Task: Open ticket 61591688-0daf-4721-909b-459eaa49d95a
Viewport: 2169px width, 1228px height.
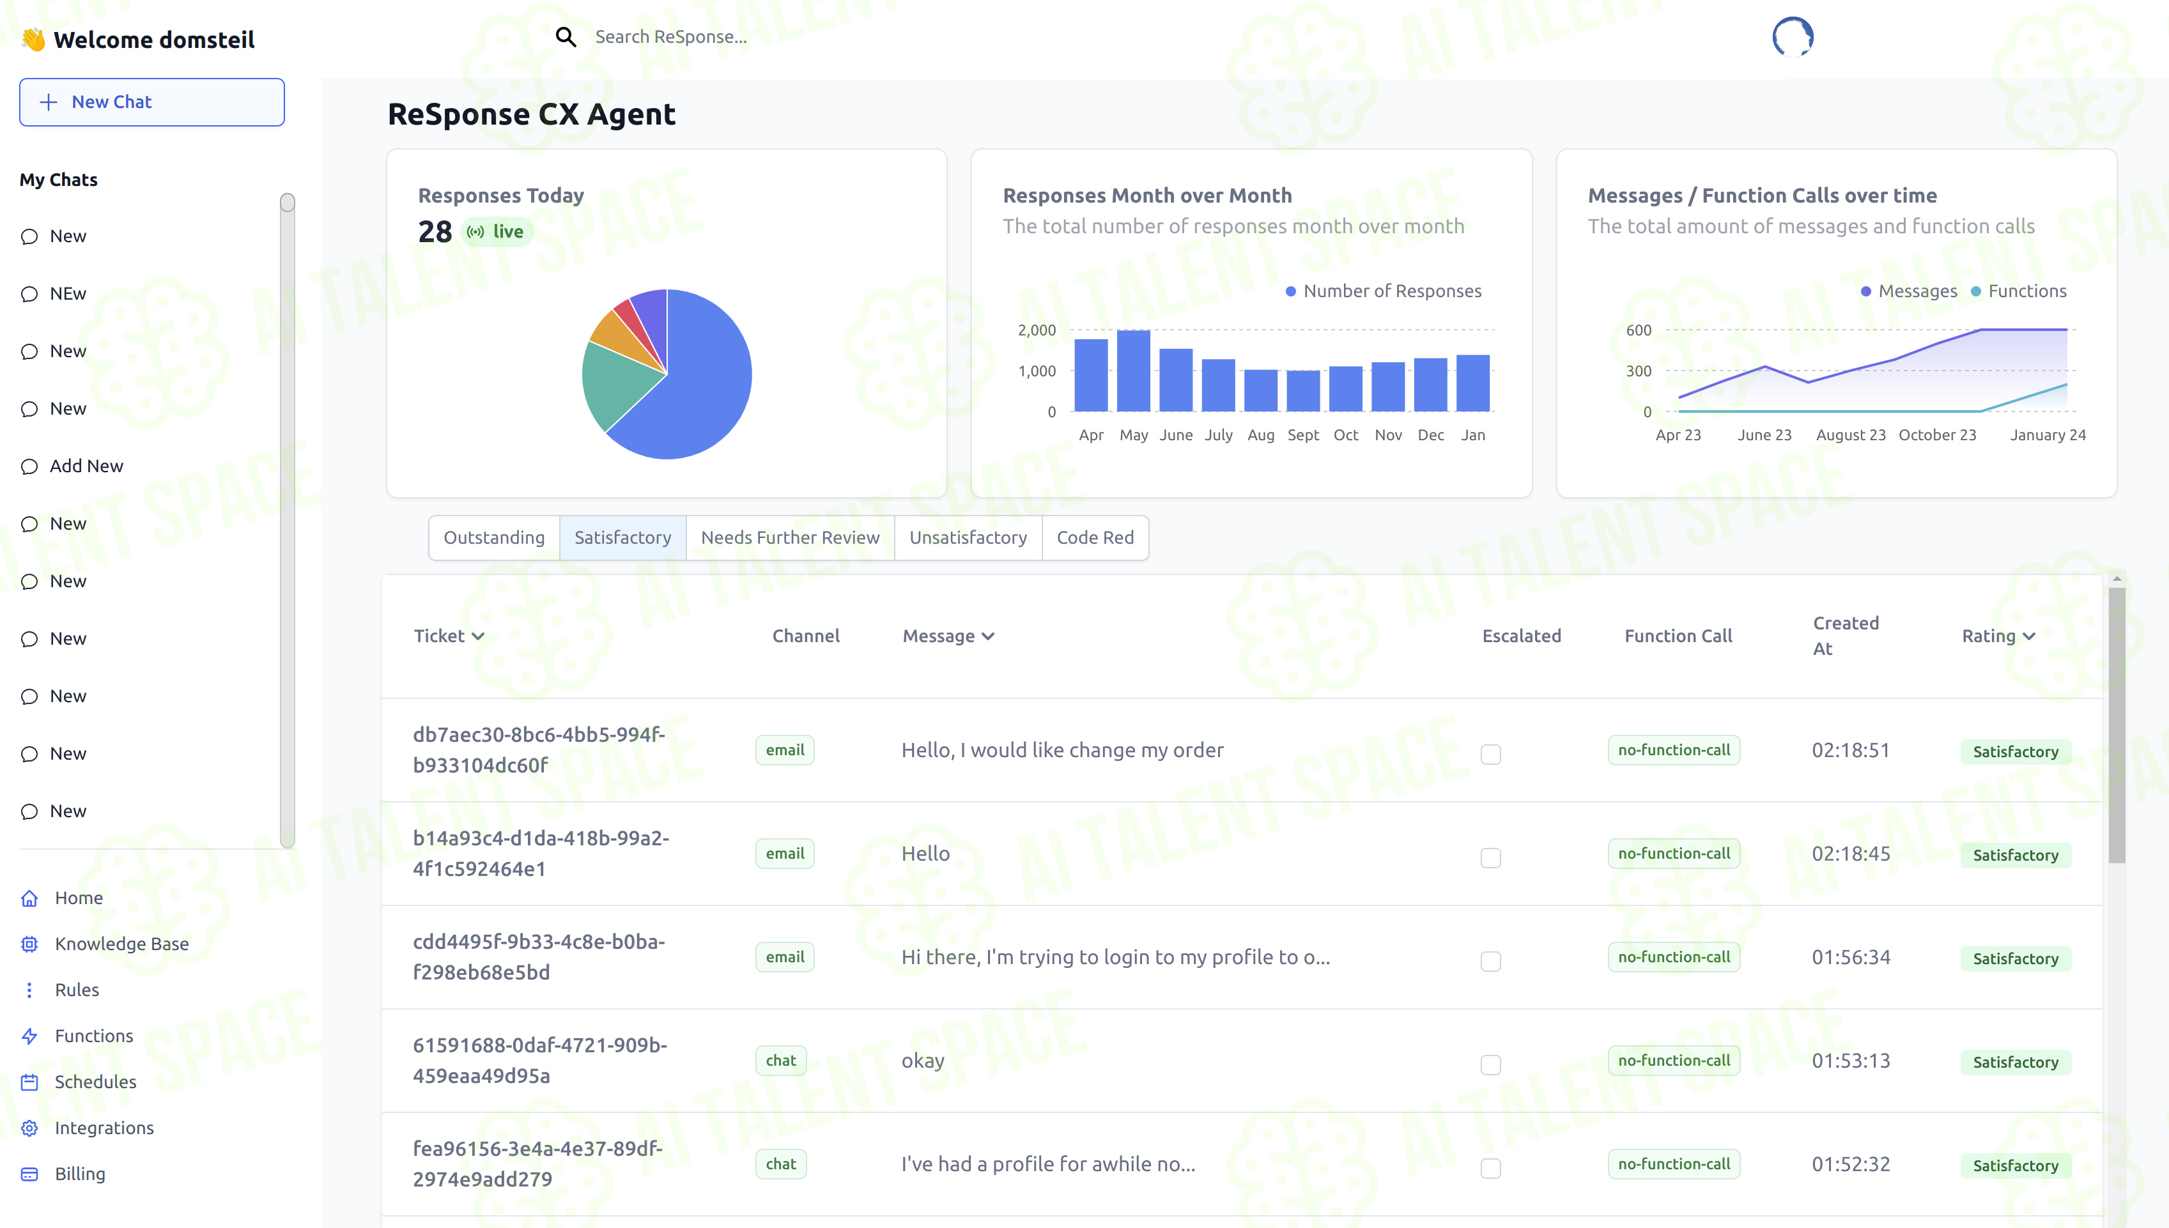Action: [540, 1061]
